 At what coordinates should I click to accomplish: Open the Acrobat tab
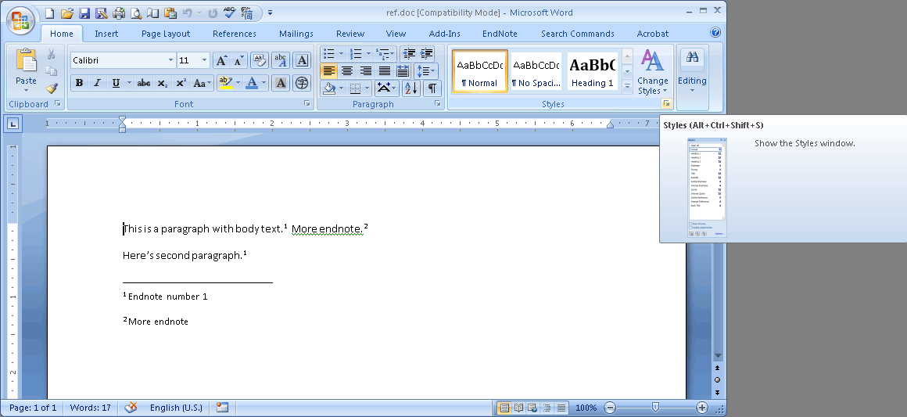pos(652,34)
